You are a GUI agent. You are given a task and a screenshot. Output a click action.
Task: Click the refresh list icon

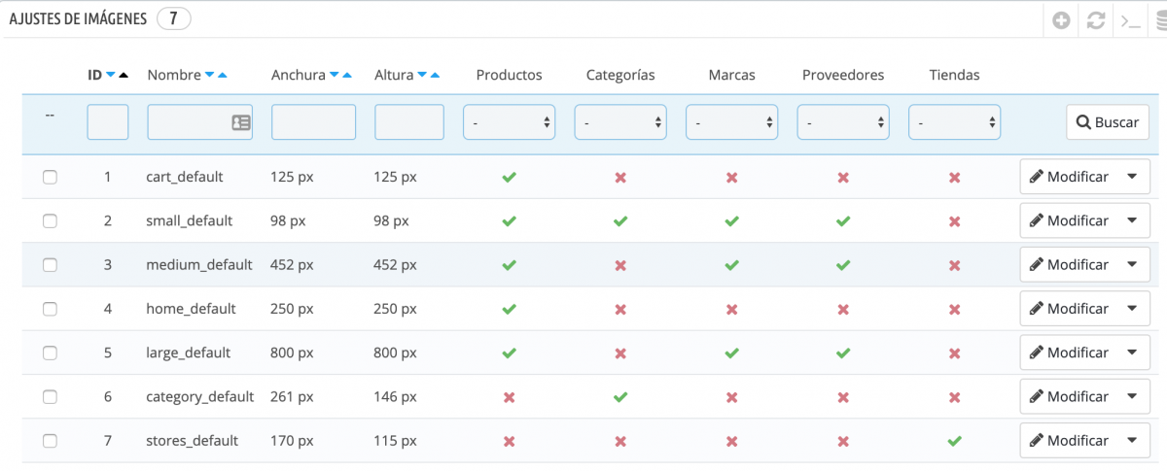[1096, 20]
